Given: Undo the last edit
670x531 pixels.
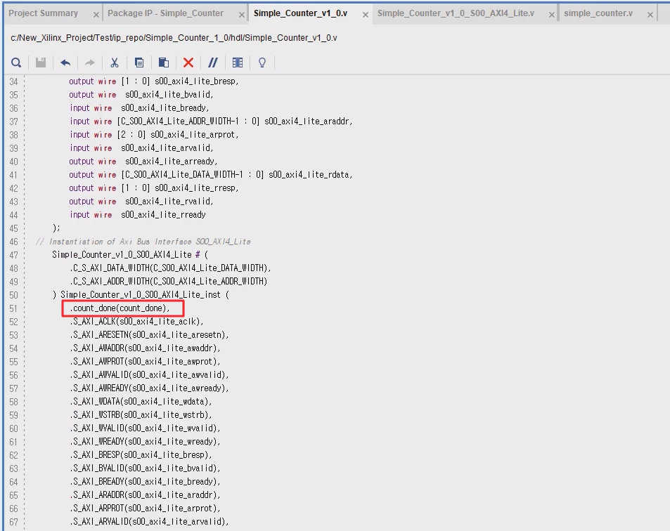Looking at the screenshot, I should 65,63.
